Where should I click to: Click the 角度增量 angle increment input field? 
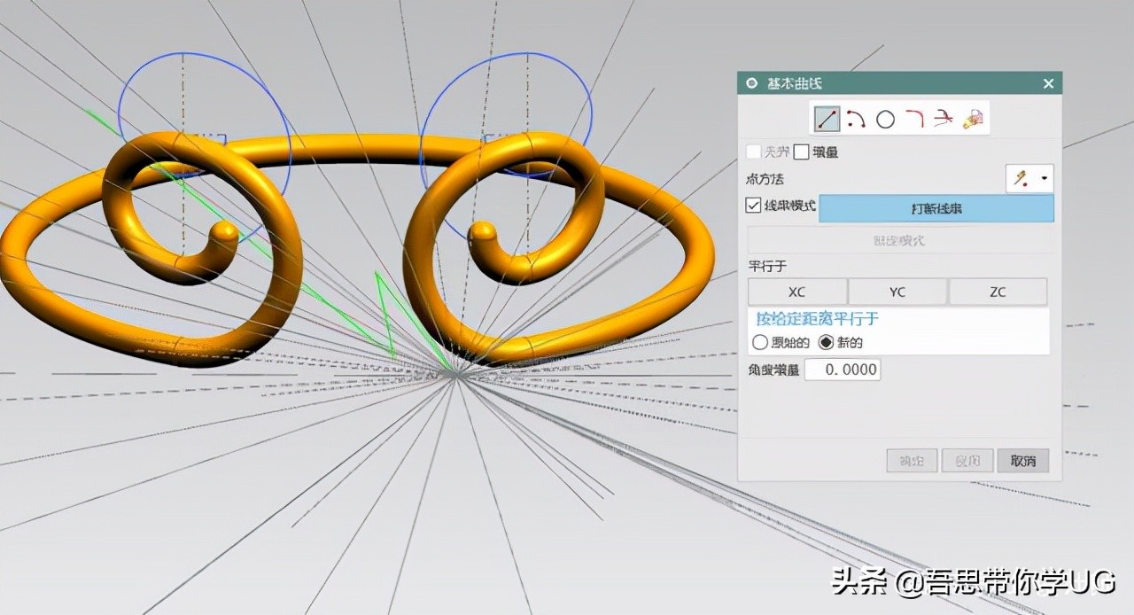[843, 370]
